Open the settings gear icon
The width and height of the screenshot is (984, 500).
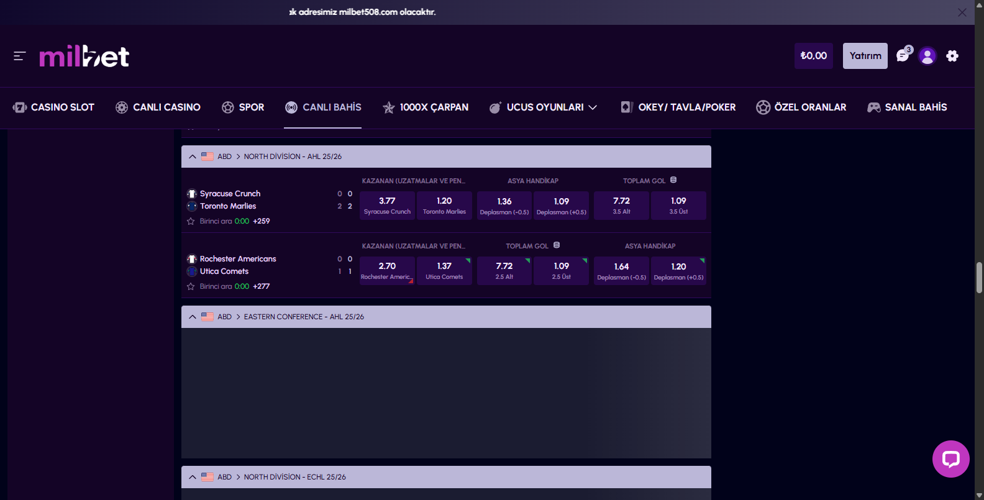pyautogui.click(x=952, y=56)
